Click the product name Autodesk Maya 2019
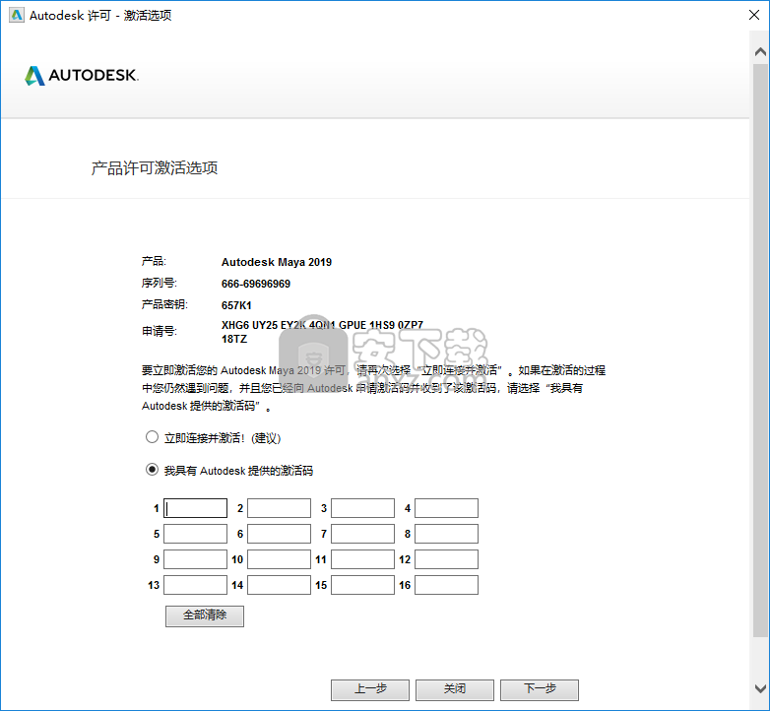The height and width of the screenshot is (711, 770). [277, 262]
